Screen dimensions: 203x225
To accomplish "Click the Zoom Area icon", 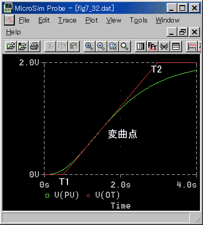I will pos(113,46).
